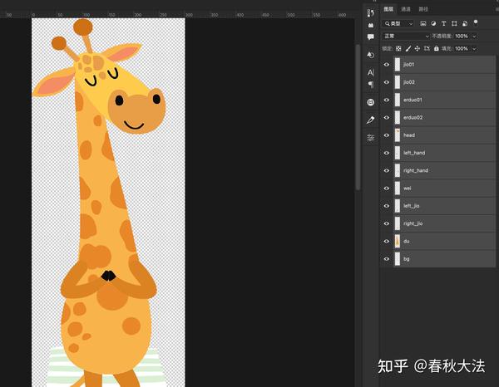Open the Character panel icon
Screen dimensions: 499x387
370,72
